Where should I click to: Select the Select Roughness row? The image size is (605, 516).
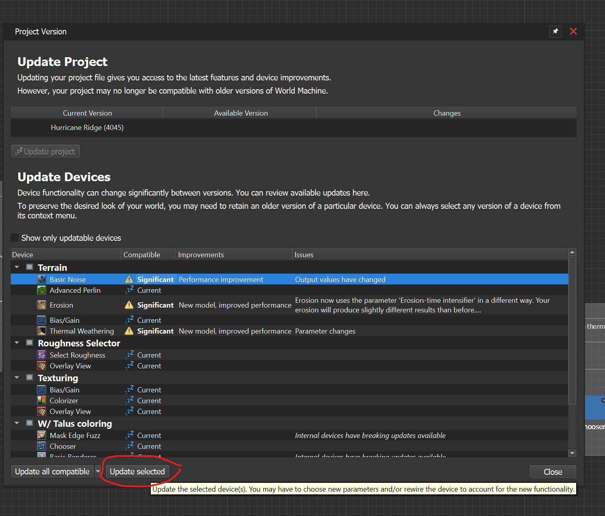tap(290, 355)
